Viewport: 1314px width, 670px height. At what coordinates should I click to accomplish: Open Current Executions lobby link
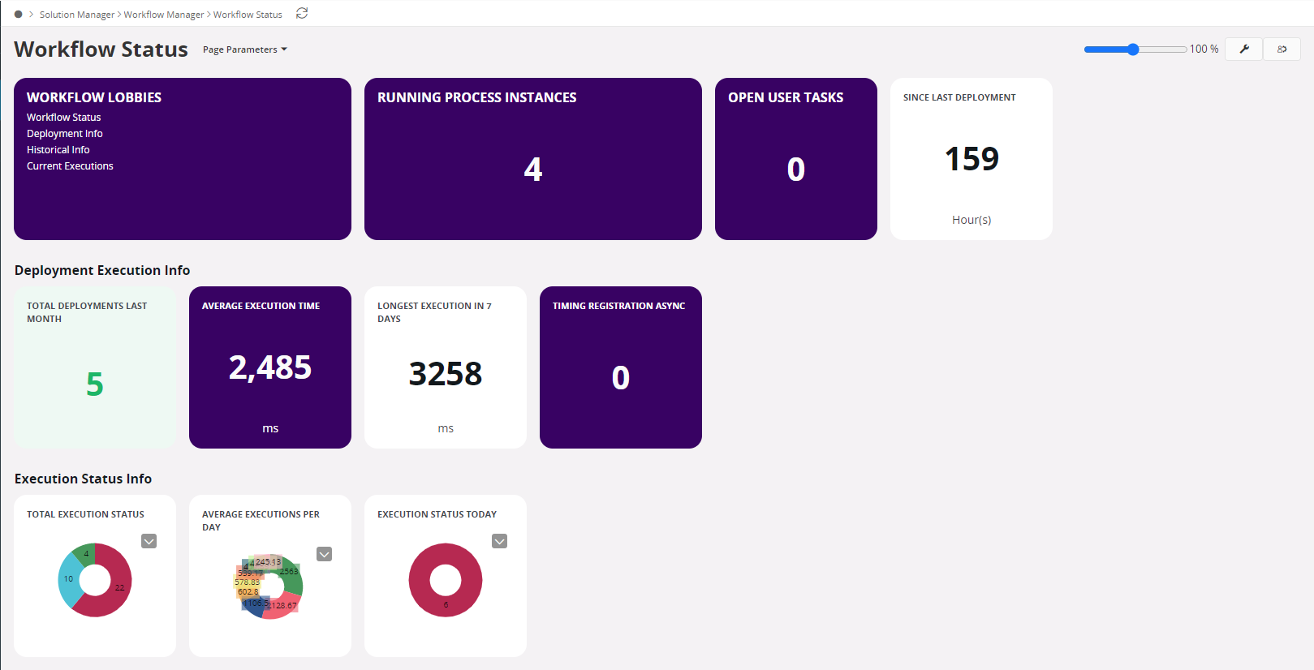tap(70, 166)
